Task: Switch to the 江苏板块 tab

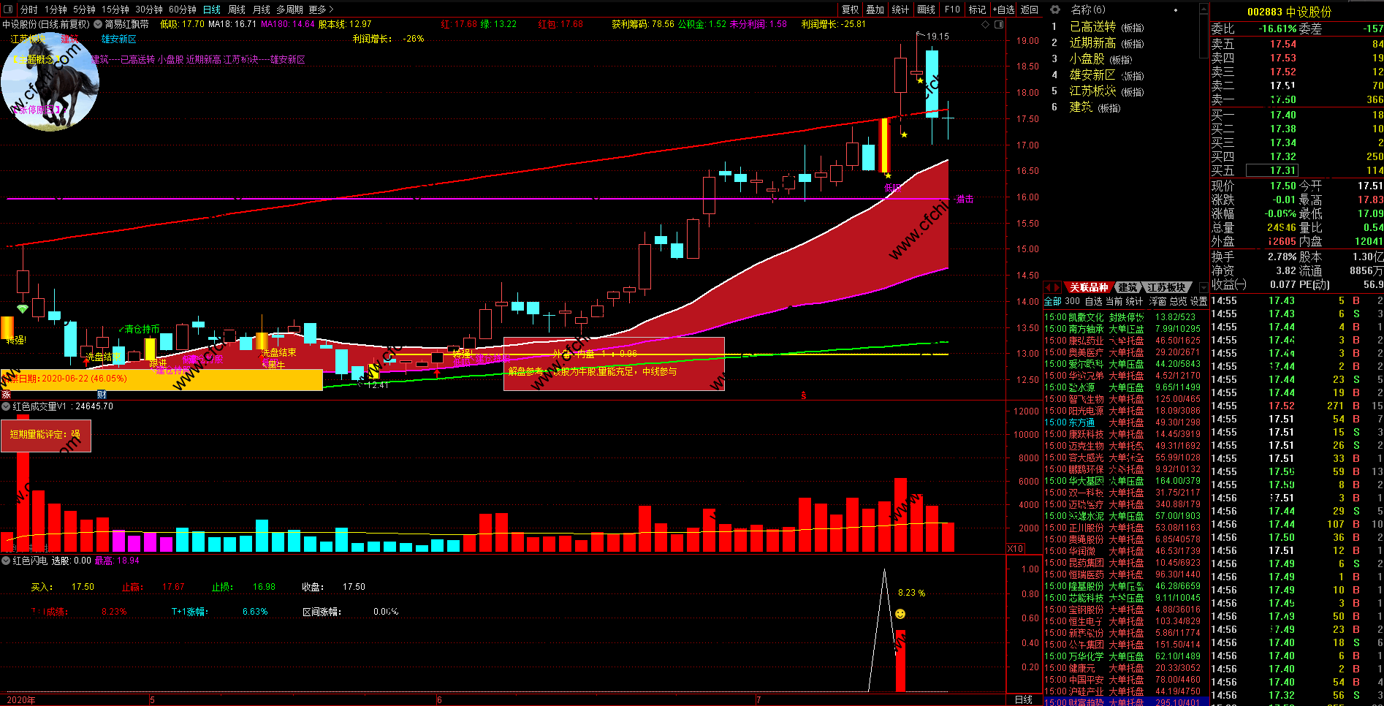Action: coord(1166,287)
